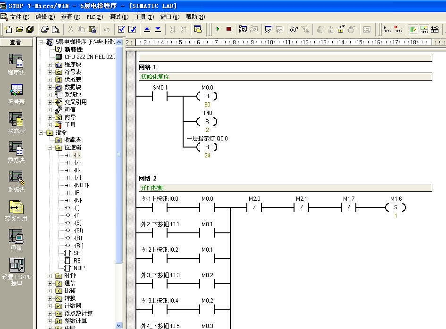Screen dimensions: 446x329
Task: Expand the 时钟 instruction folder
Action: pos(50,276)
